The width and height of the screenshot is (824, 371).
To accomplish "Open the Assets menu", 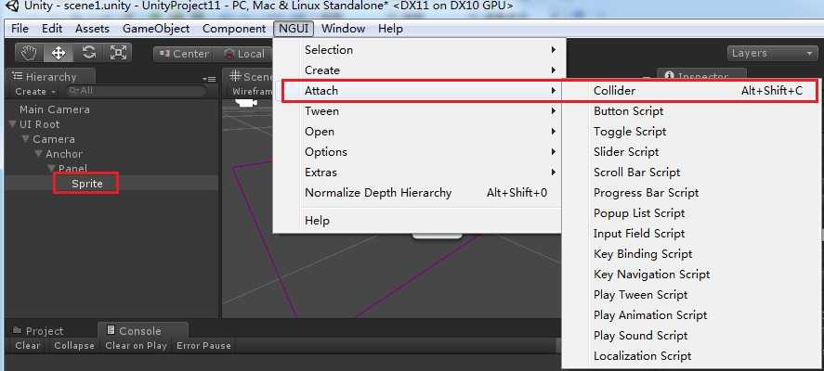I will (x=93, y=29).
